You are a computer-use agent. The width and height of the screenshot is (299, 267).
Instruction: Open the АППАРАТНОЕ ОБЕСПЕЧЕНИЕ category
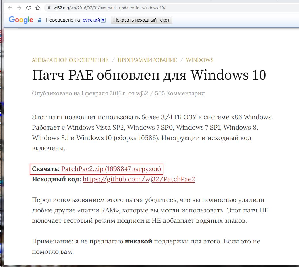70,60
